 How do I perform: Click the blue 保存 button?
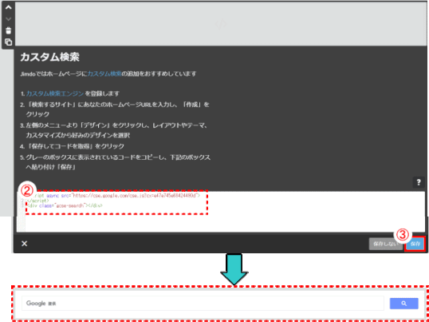[415, 244]
